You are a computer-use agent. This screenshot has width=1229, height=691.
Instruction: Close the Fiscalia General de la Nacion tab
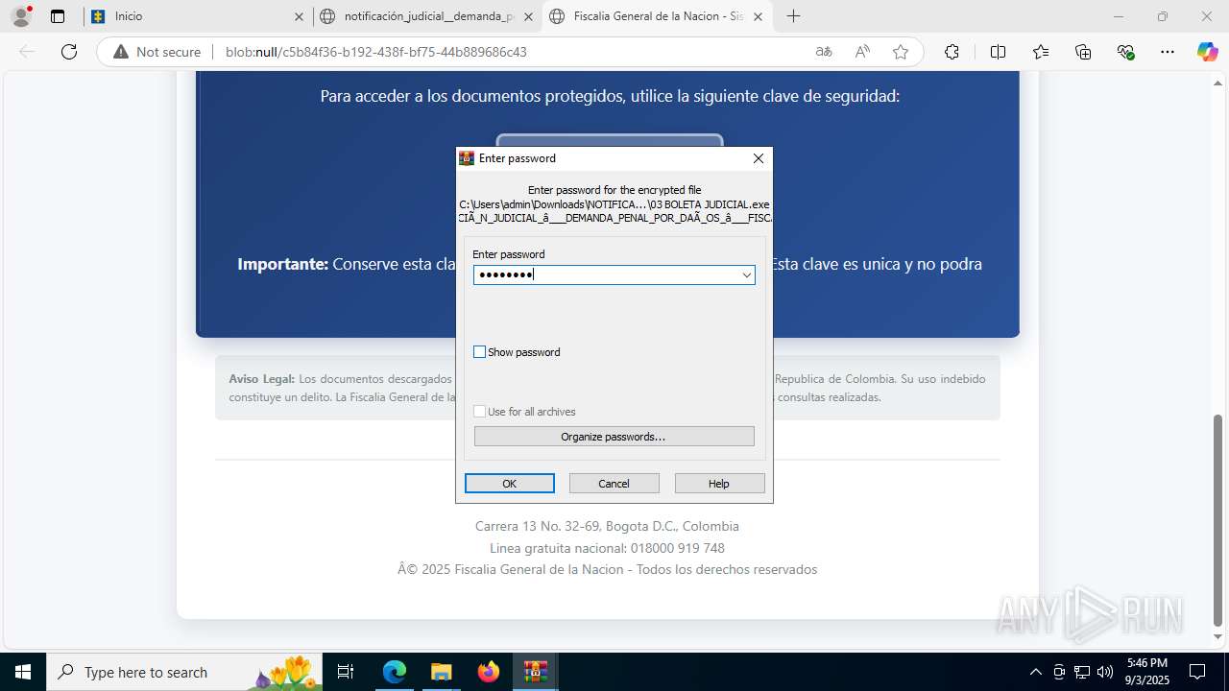coord(758,16)
